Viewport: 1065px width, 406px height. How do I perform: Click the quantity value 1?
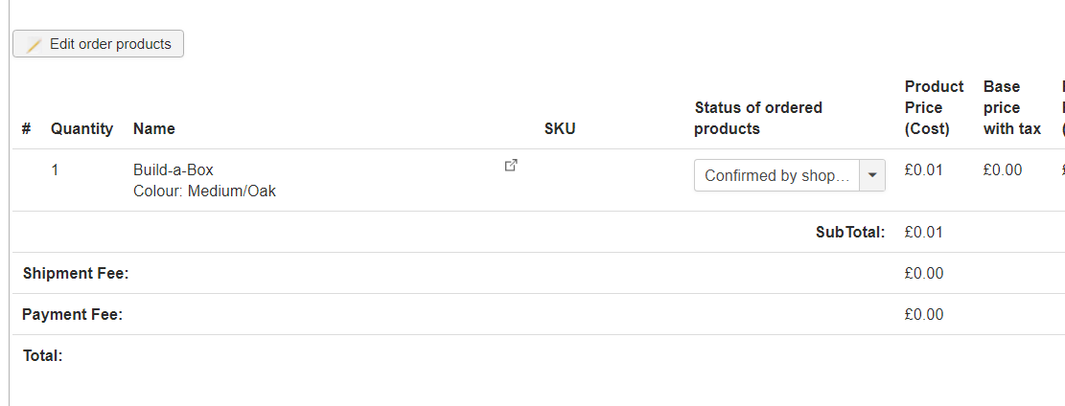(55, 169)
